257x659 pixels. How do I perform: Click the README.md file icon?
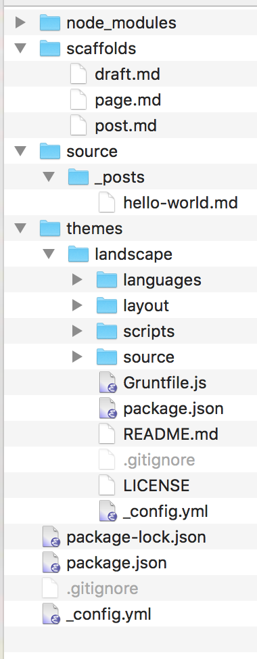pyautogui.click(x=107, y=434)
